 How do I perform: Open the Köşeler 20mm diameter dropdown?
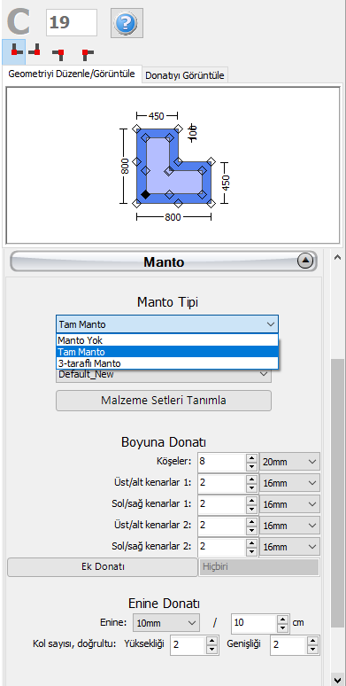coord(289,462)
